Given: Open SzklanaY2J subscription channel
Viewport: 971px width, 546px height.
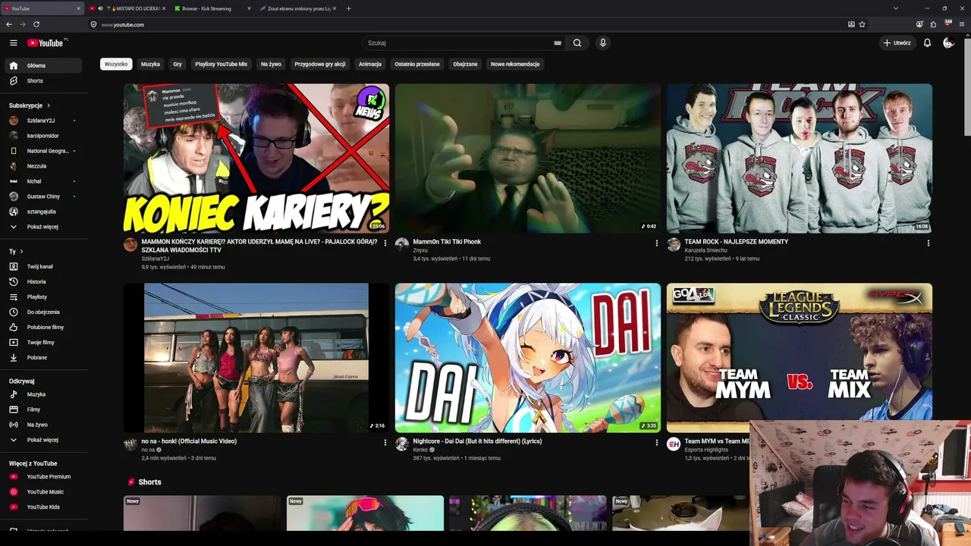Looking at the screenshot, I should click(44, 121).
